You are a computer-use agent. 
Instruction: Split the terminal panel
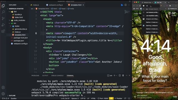tap(120, 76)
